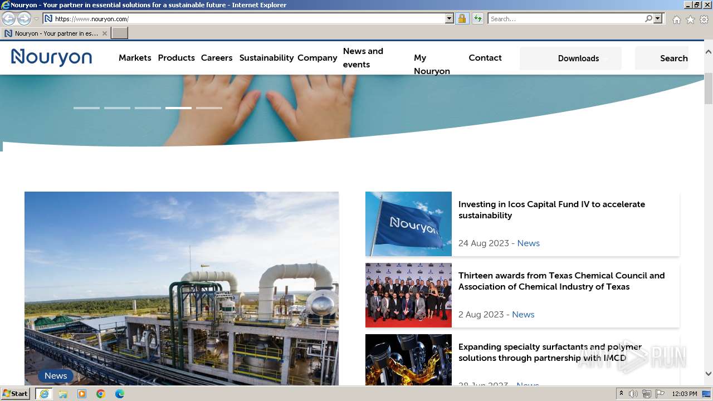Expand the search provider dropdown arrow

click(x=658, y=18)
